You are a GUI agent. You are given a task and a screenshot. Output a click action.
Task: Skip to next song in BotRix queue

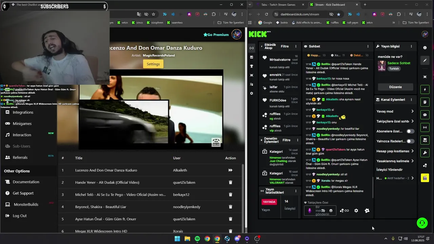click(230, 170)
